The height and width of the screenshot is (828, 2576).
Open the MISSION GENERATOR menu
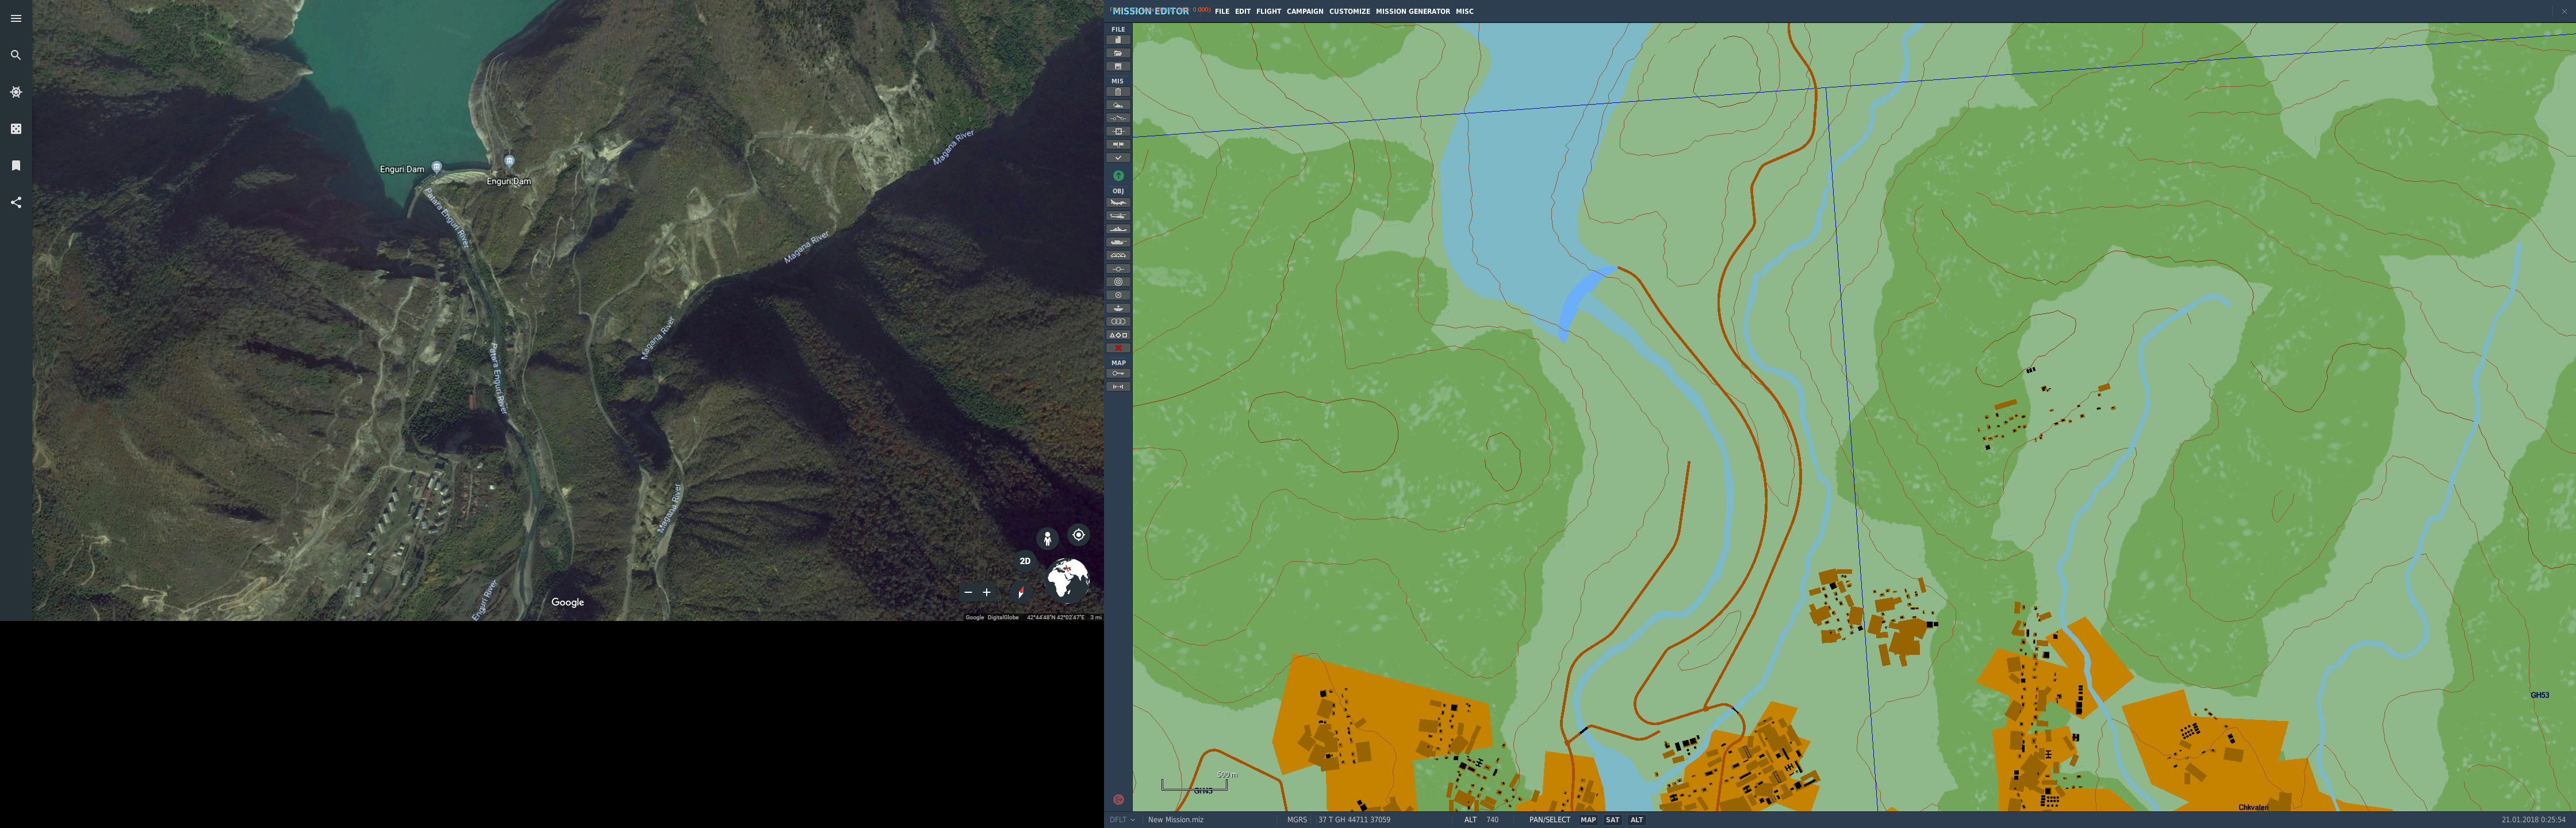(1412, 11)
